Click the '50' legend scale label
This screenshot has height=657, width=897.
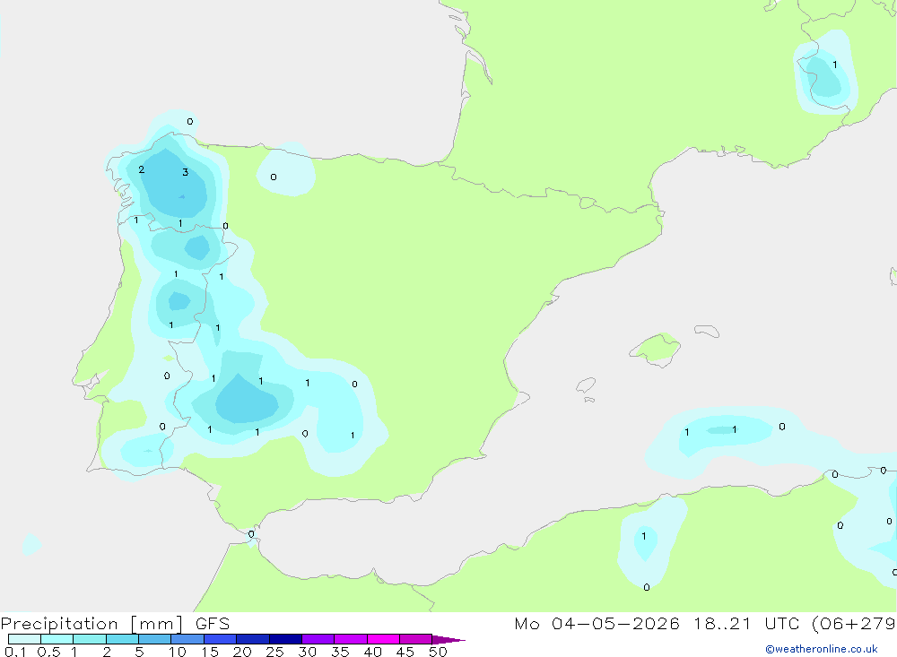click(438, 652)
